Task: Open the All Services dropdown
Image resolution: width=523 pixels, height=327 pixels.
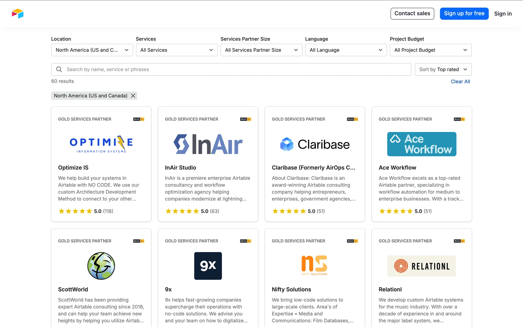Action: point(177,50)
